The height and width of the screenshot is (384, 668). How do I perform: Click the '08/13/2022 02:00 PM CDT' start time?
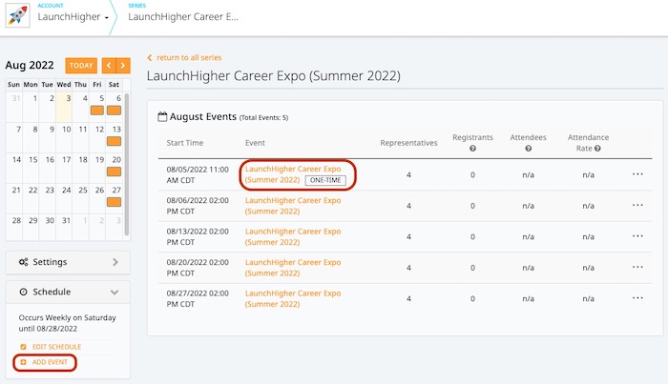pos(198,236)
